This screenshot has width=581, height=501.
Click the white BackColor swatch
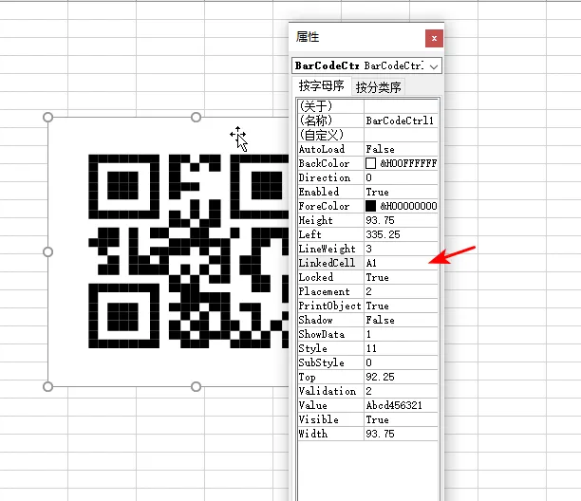(x=370, y=163)
